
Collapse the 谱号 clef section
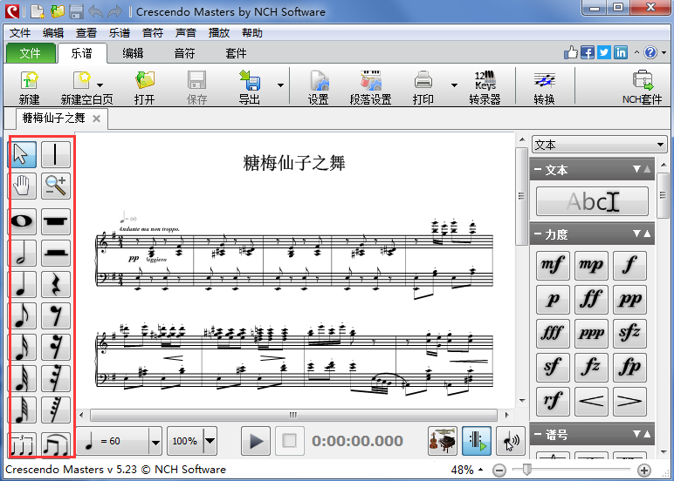pyautogui.click(x=537, y=435)
